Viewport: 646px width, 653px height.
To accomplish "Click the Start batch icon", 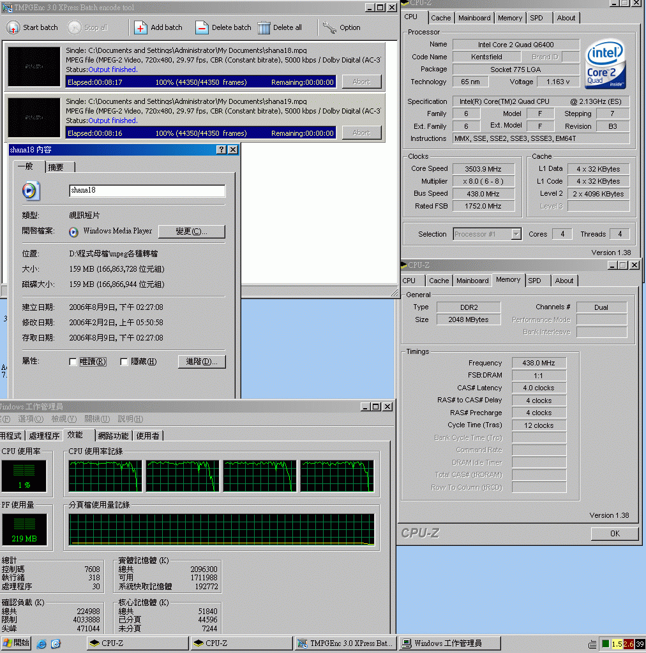I will coord(13,27).
